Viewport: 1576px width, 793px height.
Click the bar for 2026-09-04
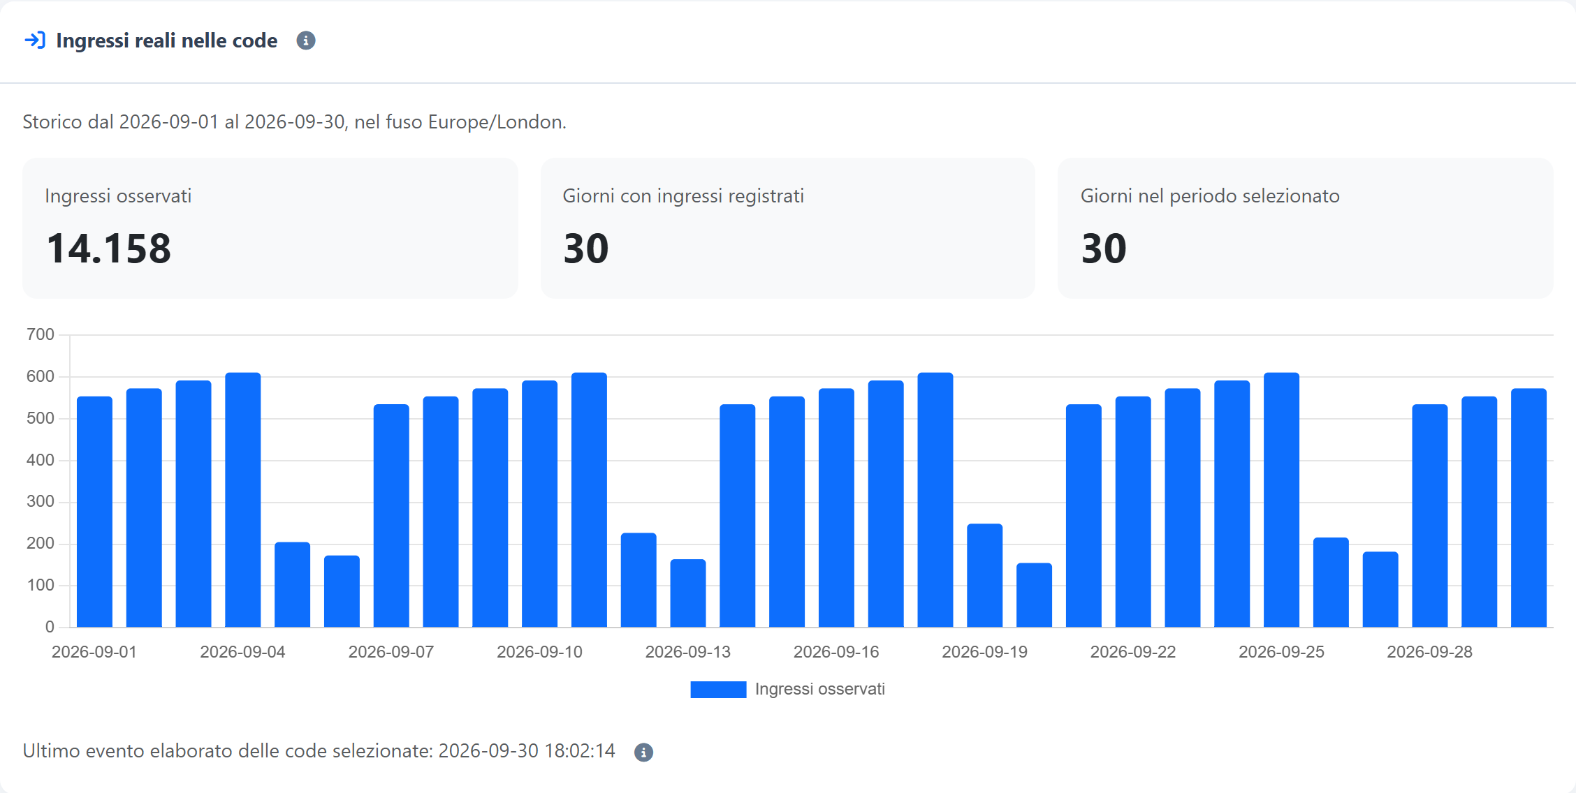tap(243, 500)
